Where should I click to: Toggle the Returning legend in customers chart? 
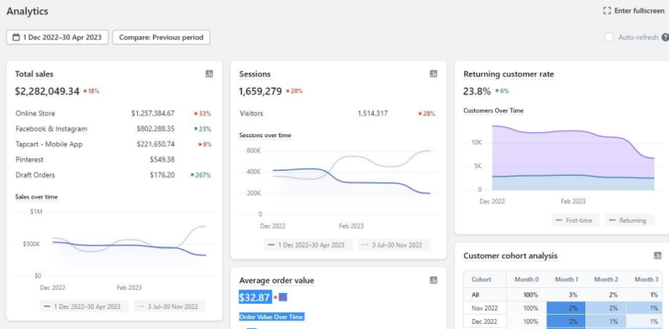point(629,220)
